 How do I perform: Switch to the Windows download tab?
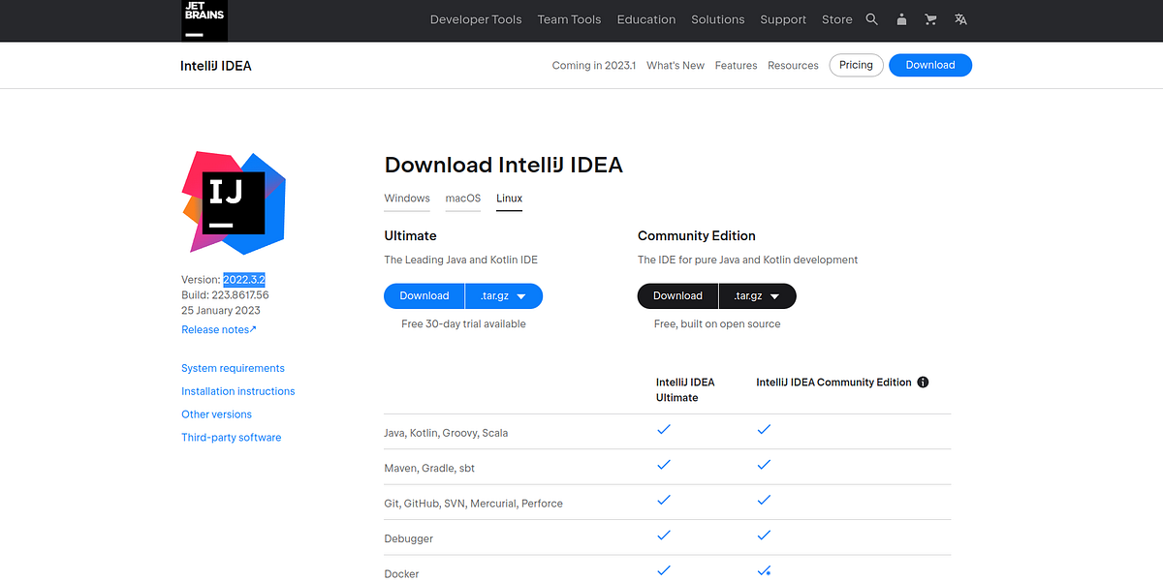pyautogui.click(x=406, y=198)
